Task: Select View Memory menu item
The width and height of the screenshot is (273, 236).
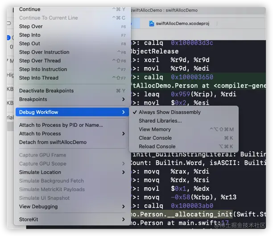Action: coord(184,129)
